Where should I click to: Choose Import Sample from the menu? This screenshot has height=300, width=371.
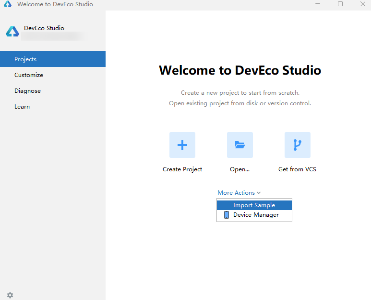(x=254, y=205)
